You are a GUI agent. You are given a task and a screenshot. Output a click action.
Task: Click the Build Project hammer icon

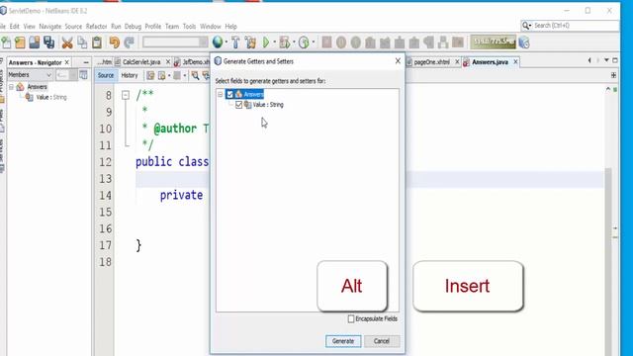coord(235,43)
